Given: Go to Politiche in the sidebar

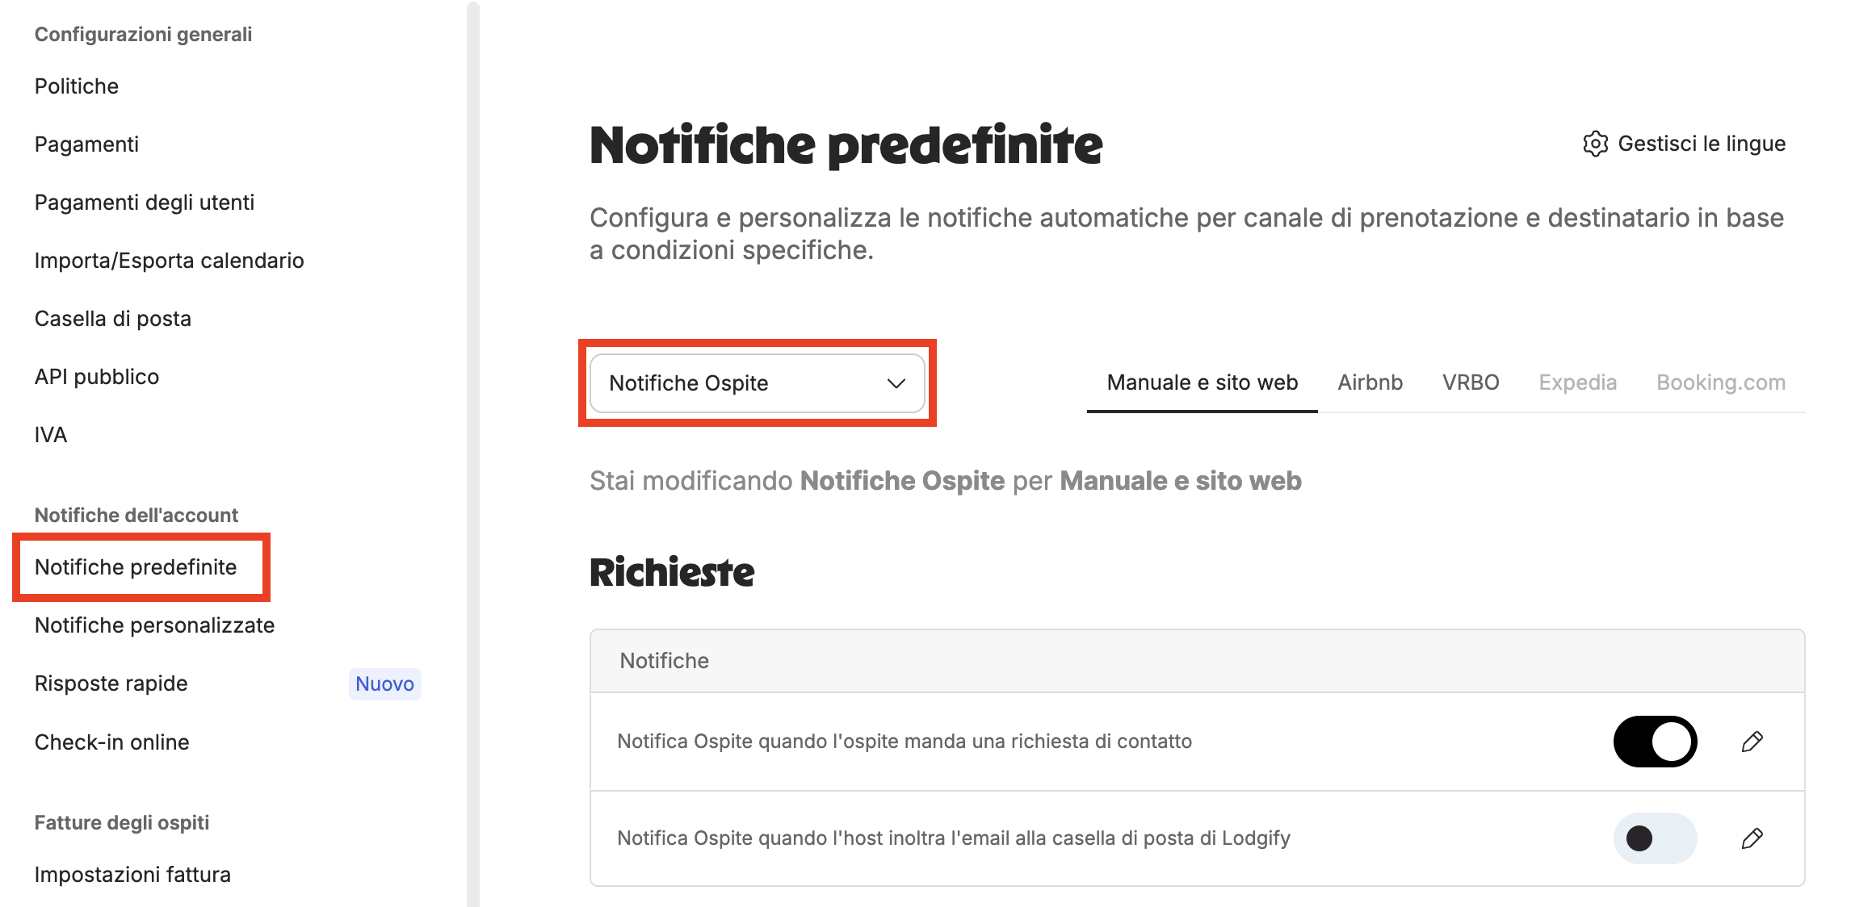Looking at the screenshot, I should click(77, 86).
